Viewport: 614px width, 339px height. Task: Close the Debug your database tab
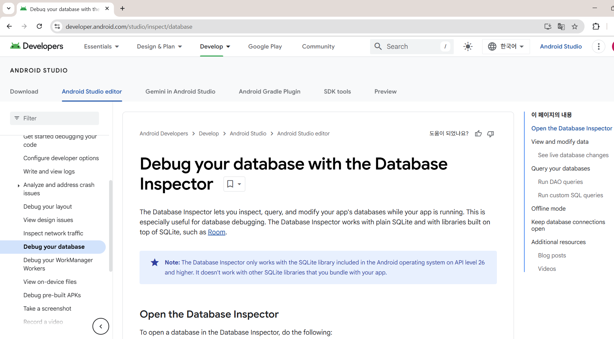(107, 9)
